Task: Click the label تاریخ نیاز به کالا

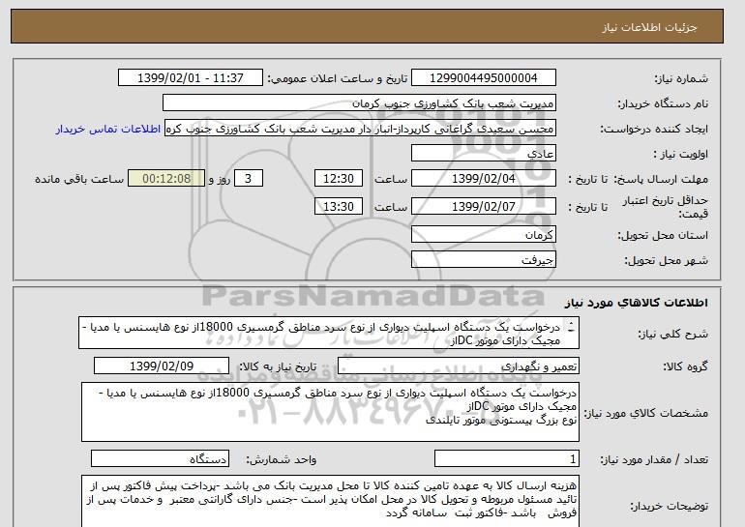Action: coord(277,366)
